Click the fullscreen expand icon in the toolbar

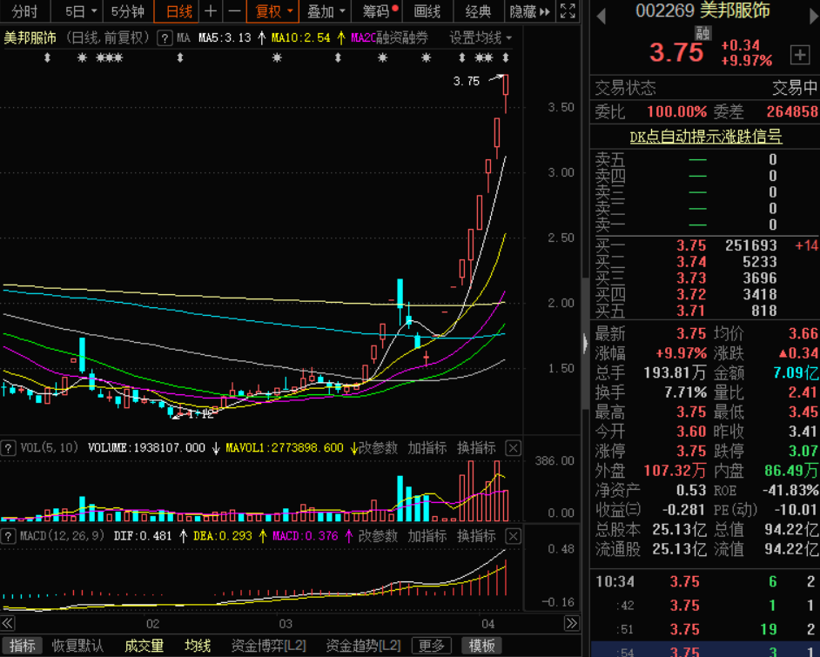click(x=568, y=11)
